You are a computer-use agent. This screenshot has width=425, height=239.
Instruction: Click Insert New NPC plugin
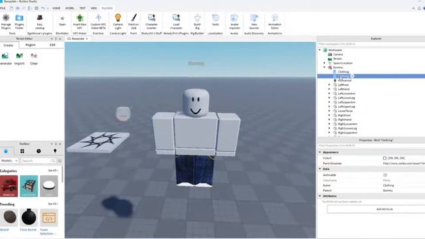point(80,22)
